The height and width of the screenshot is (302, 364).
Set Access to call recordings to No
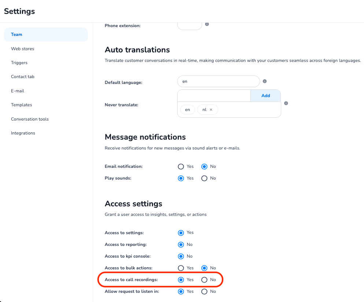pyautogui.click(x=204, y=280)
